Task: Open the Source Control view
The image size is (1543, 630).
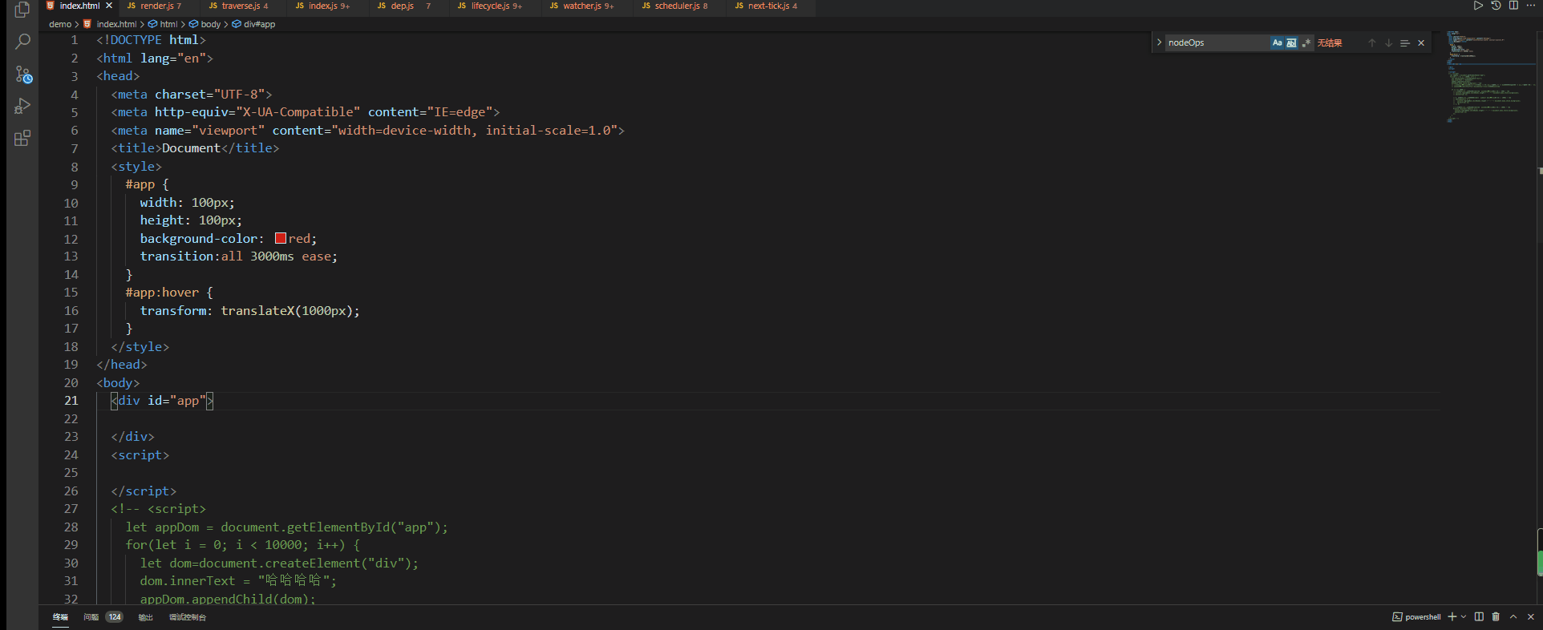Action: (22, 75)
